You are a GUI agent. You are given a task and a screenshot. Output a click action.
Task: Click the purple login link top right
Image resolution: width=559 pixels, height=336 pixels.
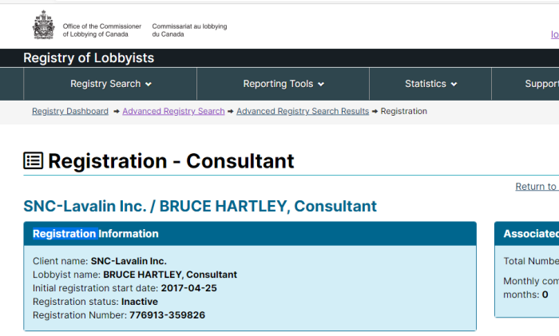click(x=555, y=34)
